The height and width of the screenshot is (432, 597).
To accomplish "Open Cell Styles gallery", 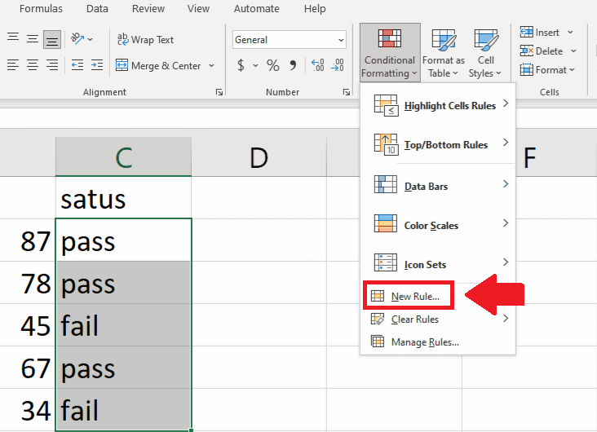I will click(x=486, y=52).
